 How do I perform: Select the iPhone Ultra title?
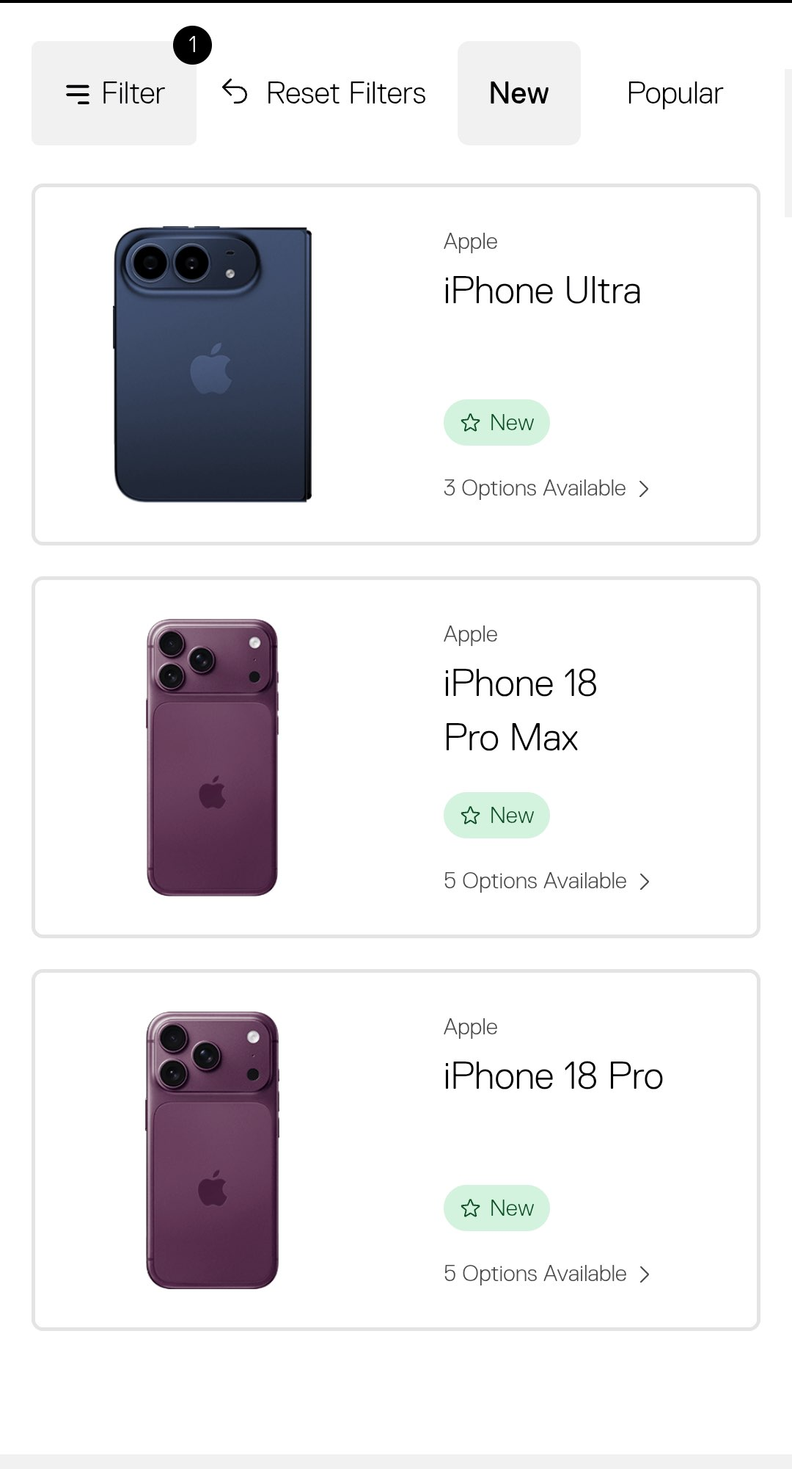click(x=543, y=291)
